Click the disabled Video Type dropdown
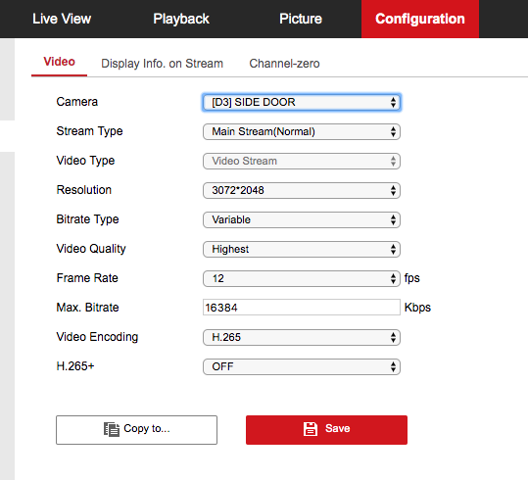Image resolution: width=528 pixels, height=480 pixels. (302, 161)
